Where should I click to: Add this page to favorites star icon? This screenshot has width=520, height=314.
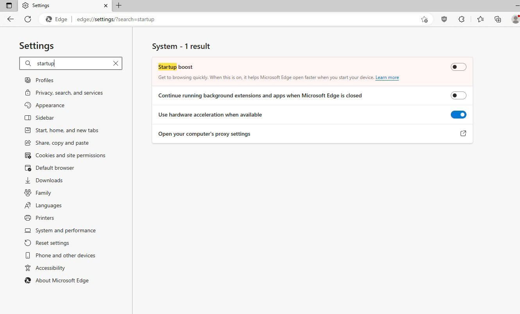coord(424,19)
